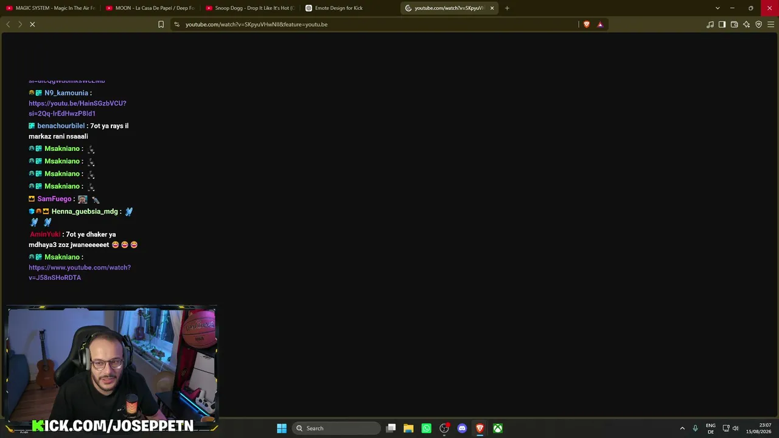
Task: Switch ENG DE keyboard language
Action: pos(711,428)
